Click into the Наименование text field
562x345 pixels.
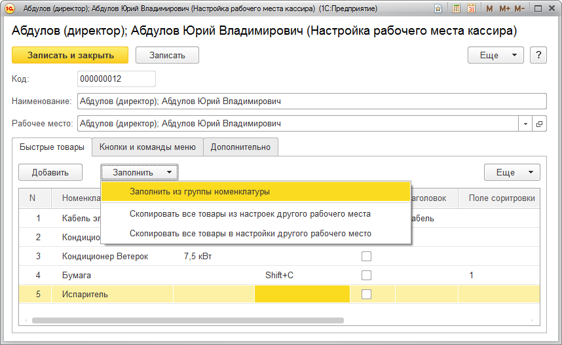click(311, 101)
